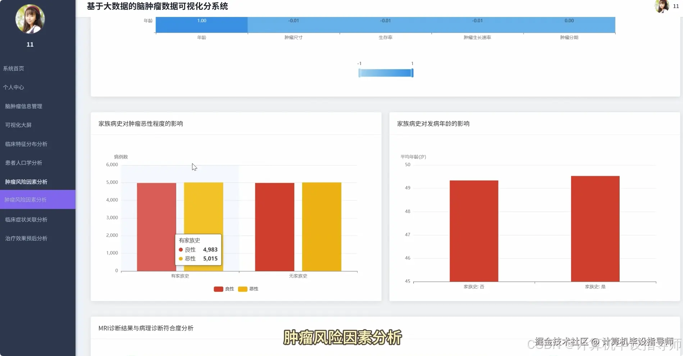Open 脑肿瘤信息管理 menu item
683x356 pixels.
pyautogui.click(x=24, y=106)
